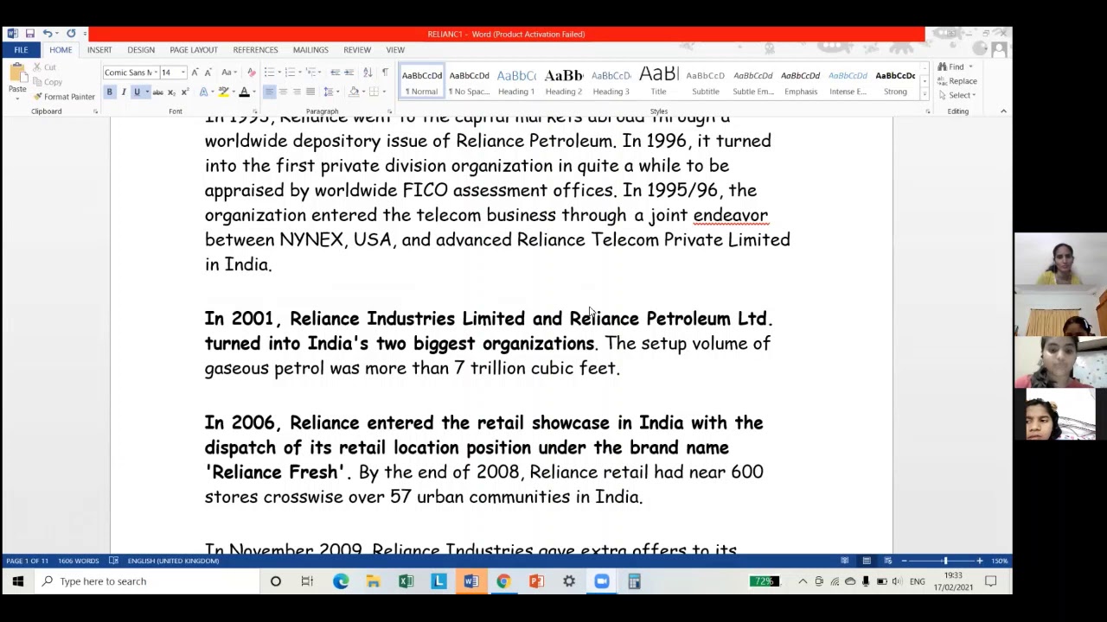Apply subscript formatting
This screenshot has height=622, width=1107.
[171, 92]
